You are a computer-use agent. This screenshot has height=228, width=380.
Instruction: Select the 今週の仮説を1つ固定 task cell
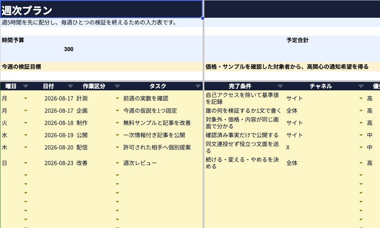coord(162,111)
